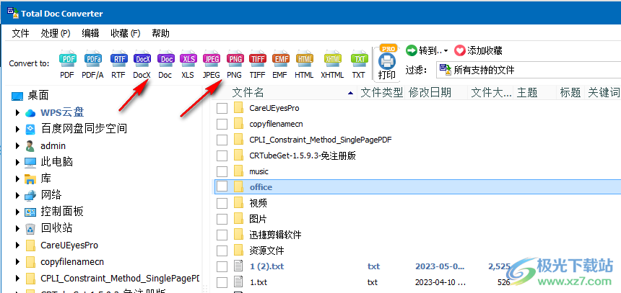The width and height of the screenshot is (621, 293).
Task: Select the 回收站 recycle bin icon
Action: pos(30,228)
